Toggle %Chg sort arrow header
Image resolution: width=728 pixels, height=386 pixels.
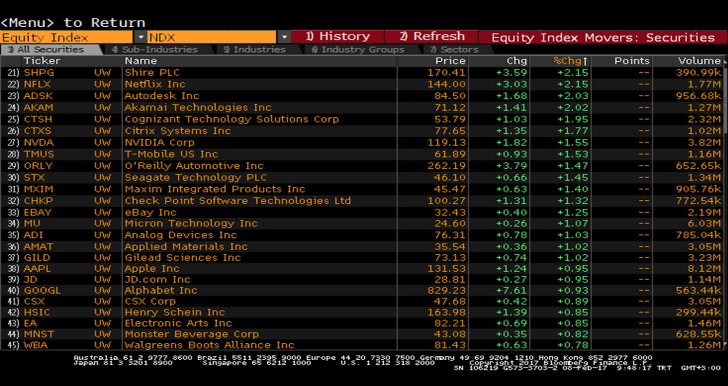(571, 61)
